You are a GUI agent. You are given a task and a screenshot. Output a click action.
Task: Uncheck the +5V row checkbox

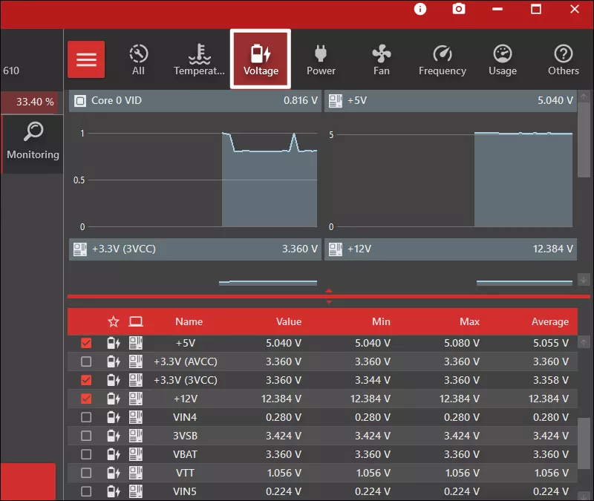[x=86, y=343]
